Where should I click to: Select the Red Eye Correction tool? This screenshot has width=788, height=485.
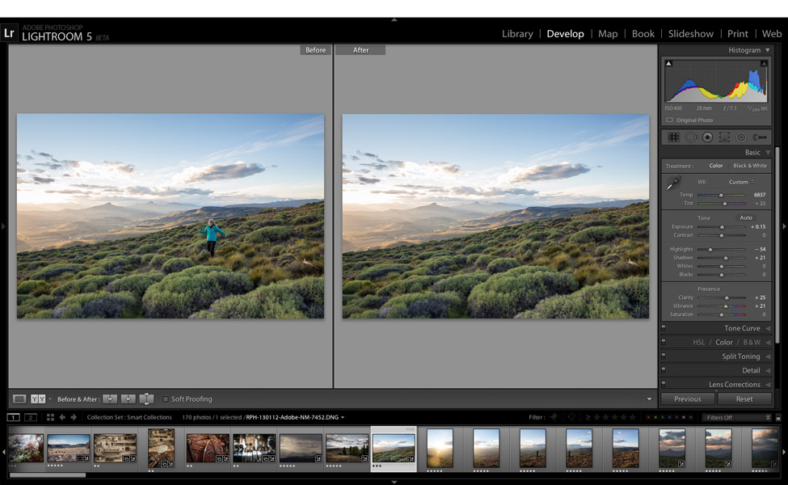point(707,137)
